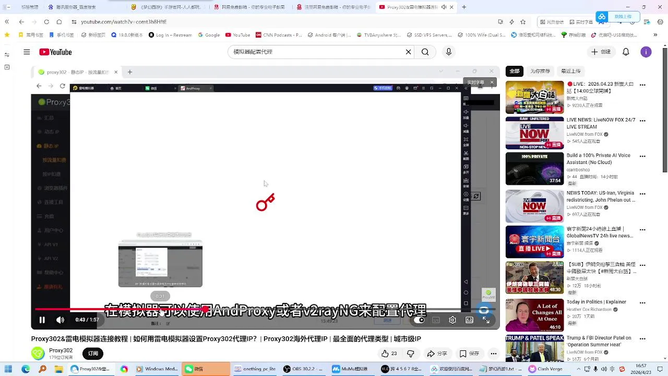Open YouTube notifications bell

click(626, 52)
